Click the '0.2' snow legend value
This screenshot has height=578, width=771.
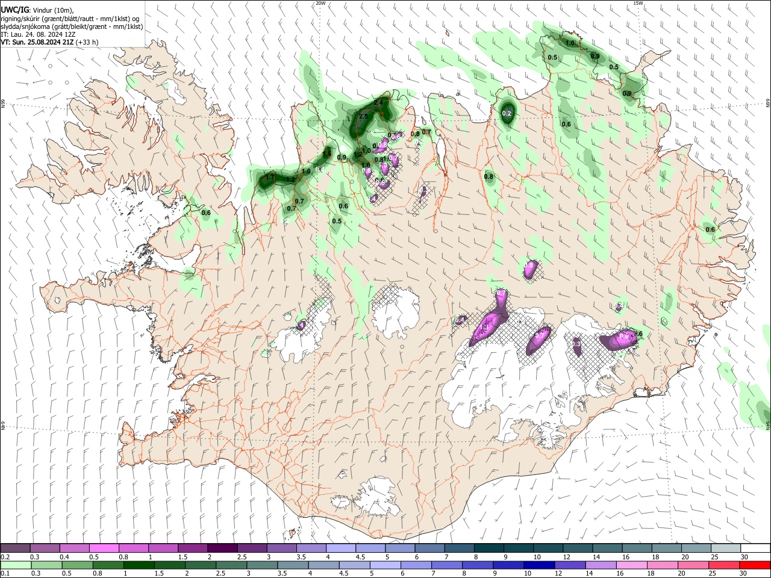click(x=5, y=557)
